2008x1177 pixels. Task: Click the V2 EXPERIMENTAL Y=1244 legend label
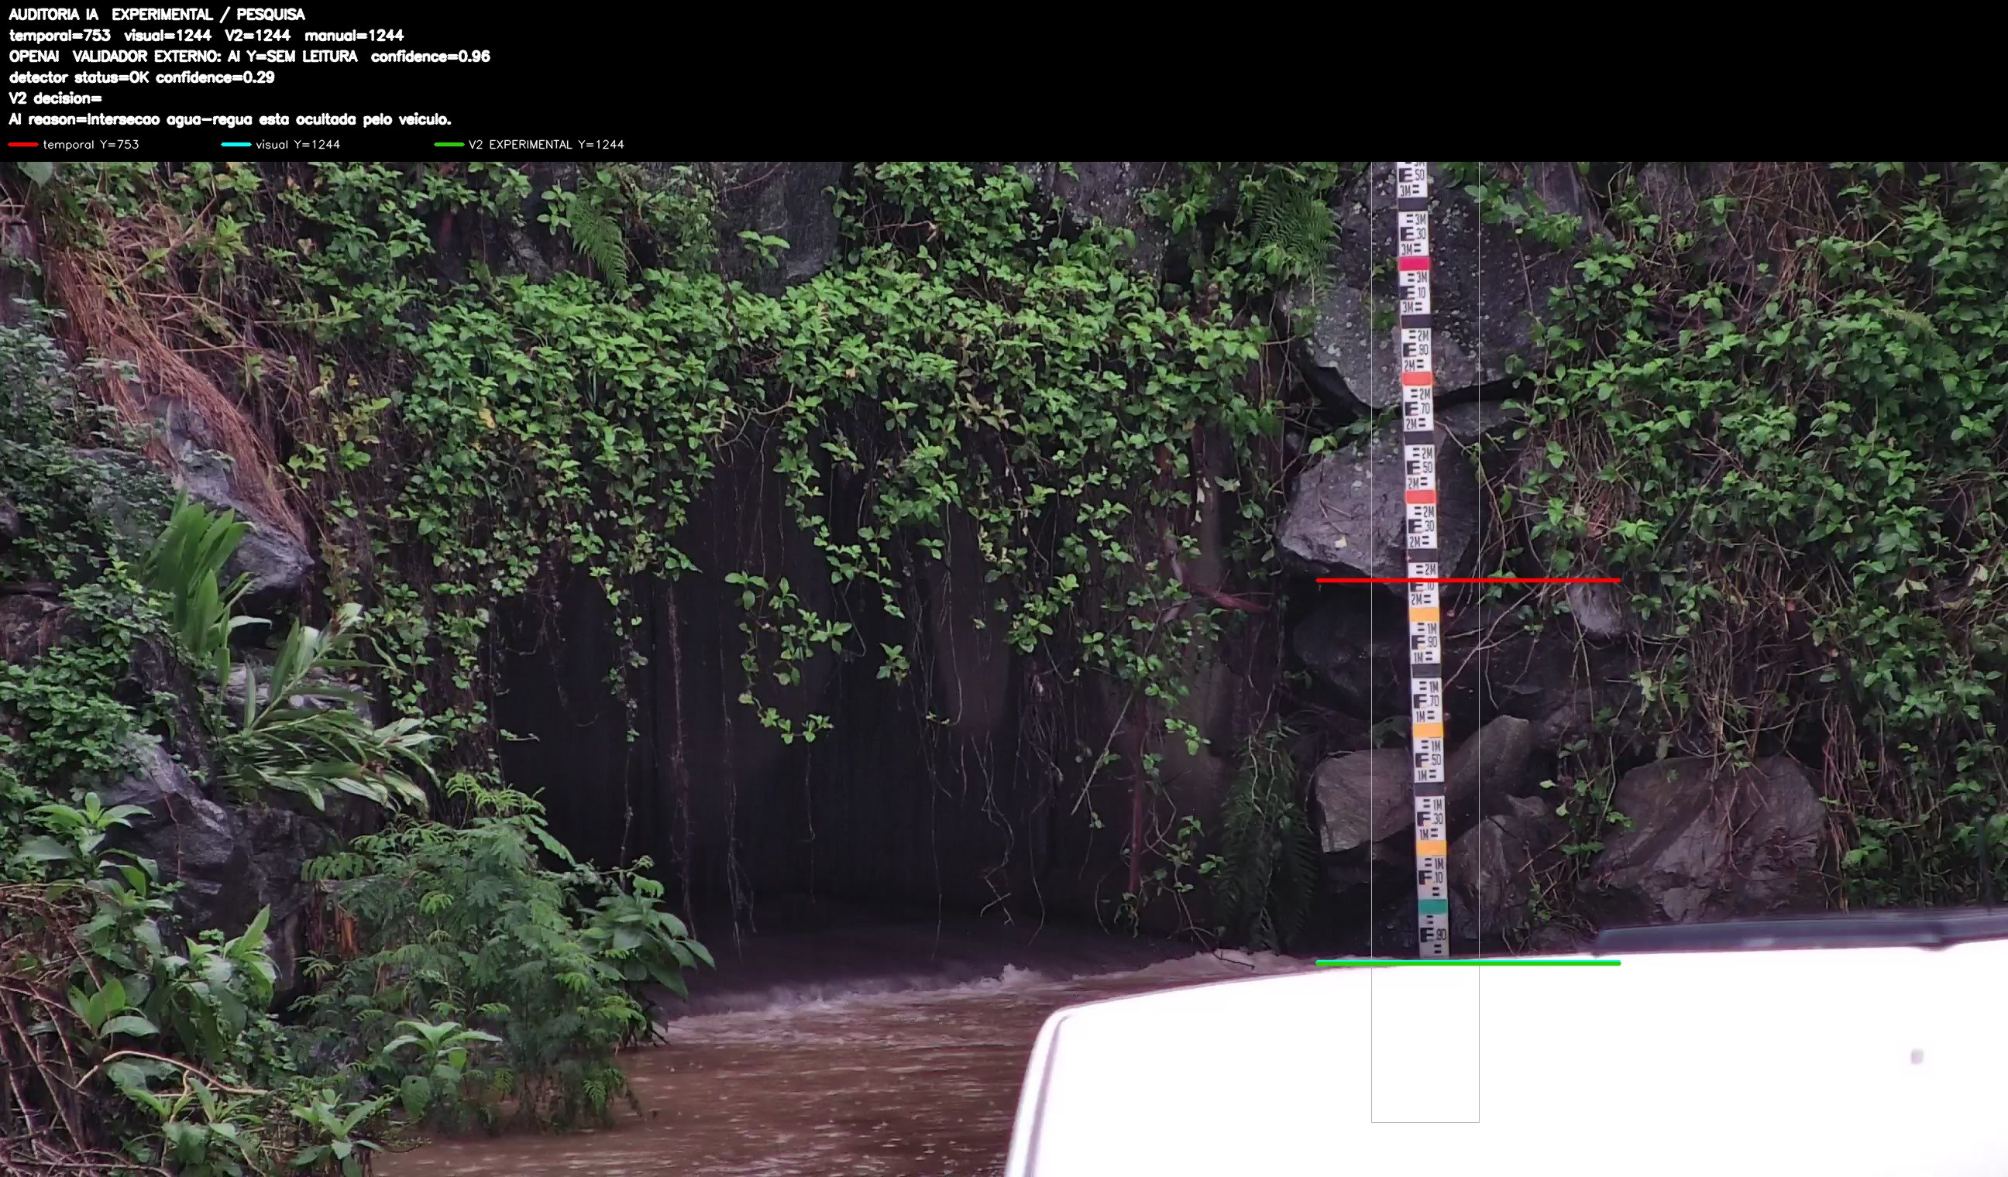click(547, 145)
